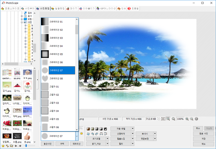Switch to the GIF애니메이션 tab
The width and height of the screenshot is (216, 149).
[106, 8]
